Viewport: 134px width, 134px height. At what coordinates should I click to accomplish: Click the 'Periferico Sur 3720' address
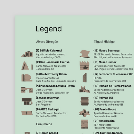pos(46,116)
